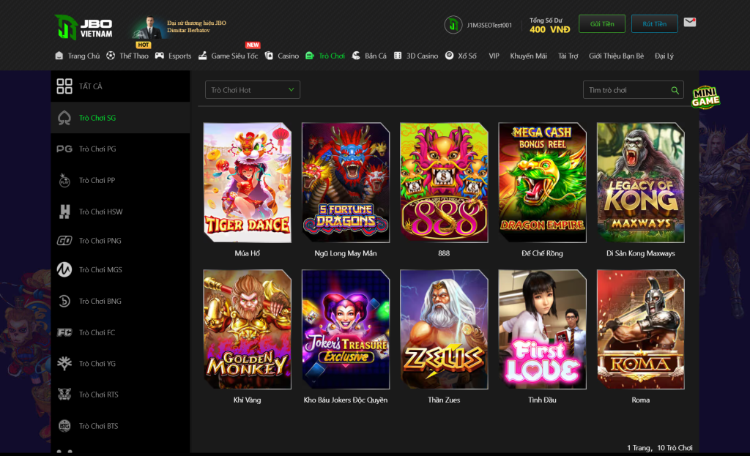Click the Trò Chơi slot icon
Screen dimensions: 750x456
point(310,56)
